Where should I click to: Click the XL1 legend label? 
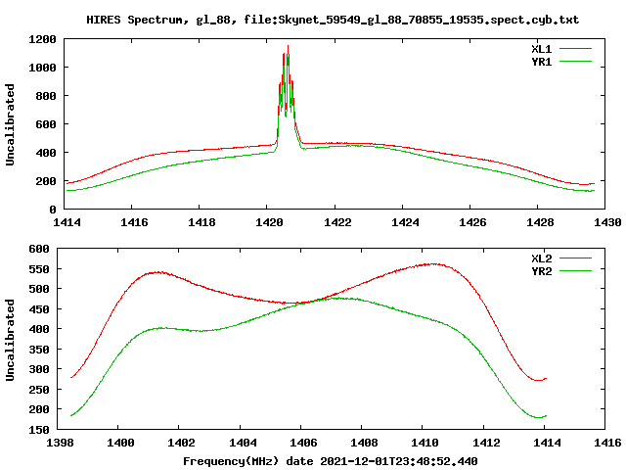coord(541,49)
